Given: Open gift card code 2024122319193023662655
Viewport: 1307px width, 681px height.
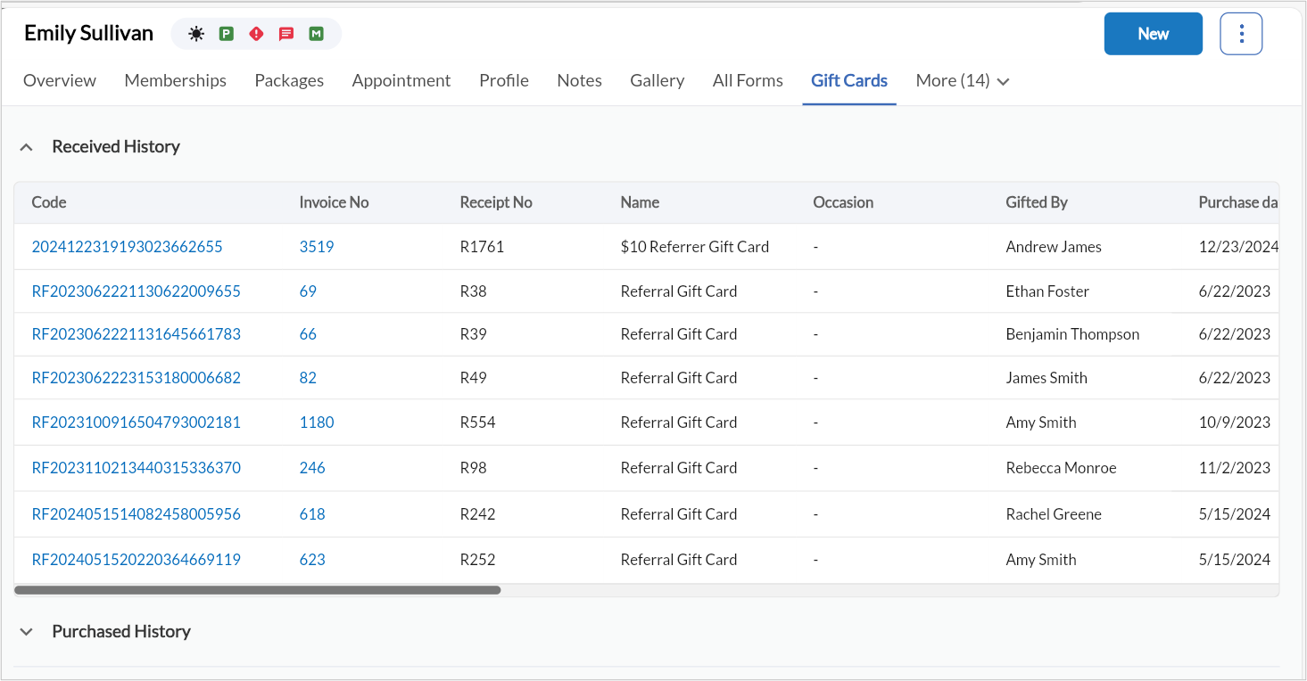Looking at the screenshot, I should coord(128,247).
